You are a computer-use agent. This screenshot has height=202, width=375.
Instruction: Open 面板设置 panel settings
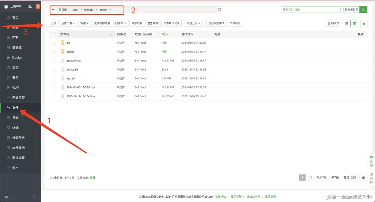pyautogui.click(x=18, y=158)
